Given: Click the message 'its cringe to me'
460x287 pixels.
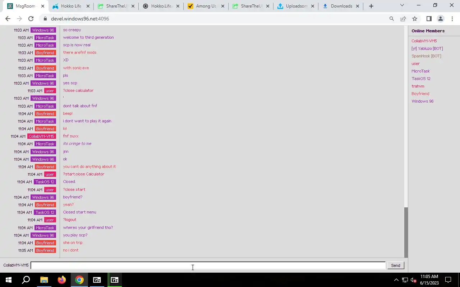Looking at the screenshot, I should click(x=77, y=143).
